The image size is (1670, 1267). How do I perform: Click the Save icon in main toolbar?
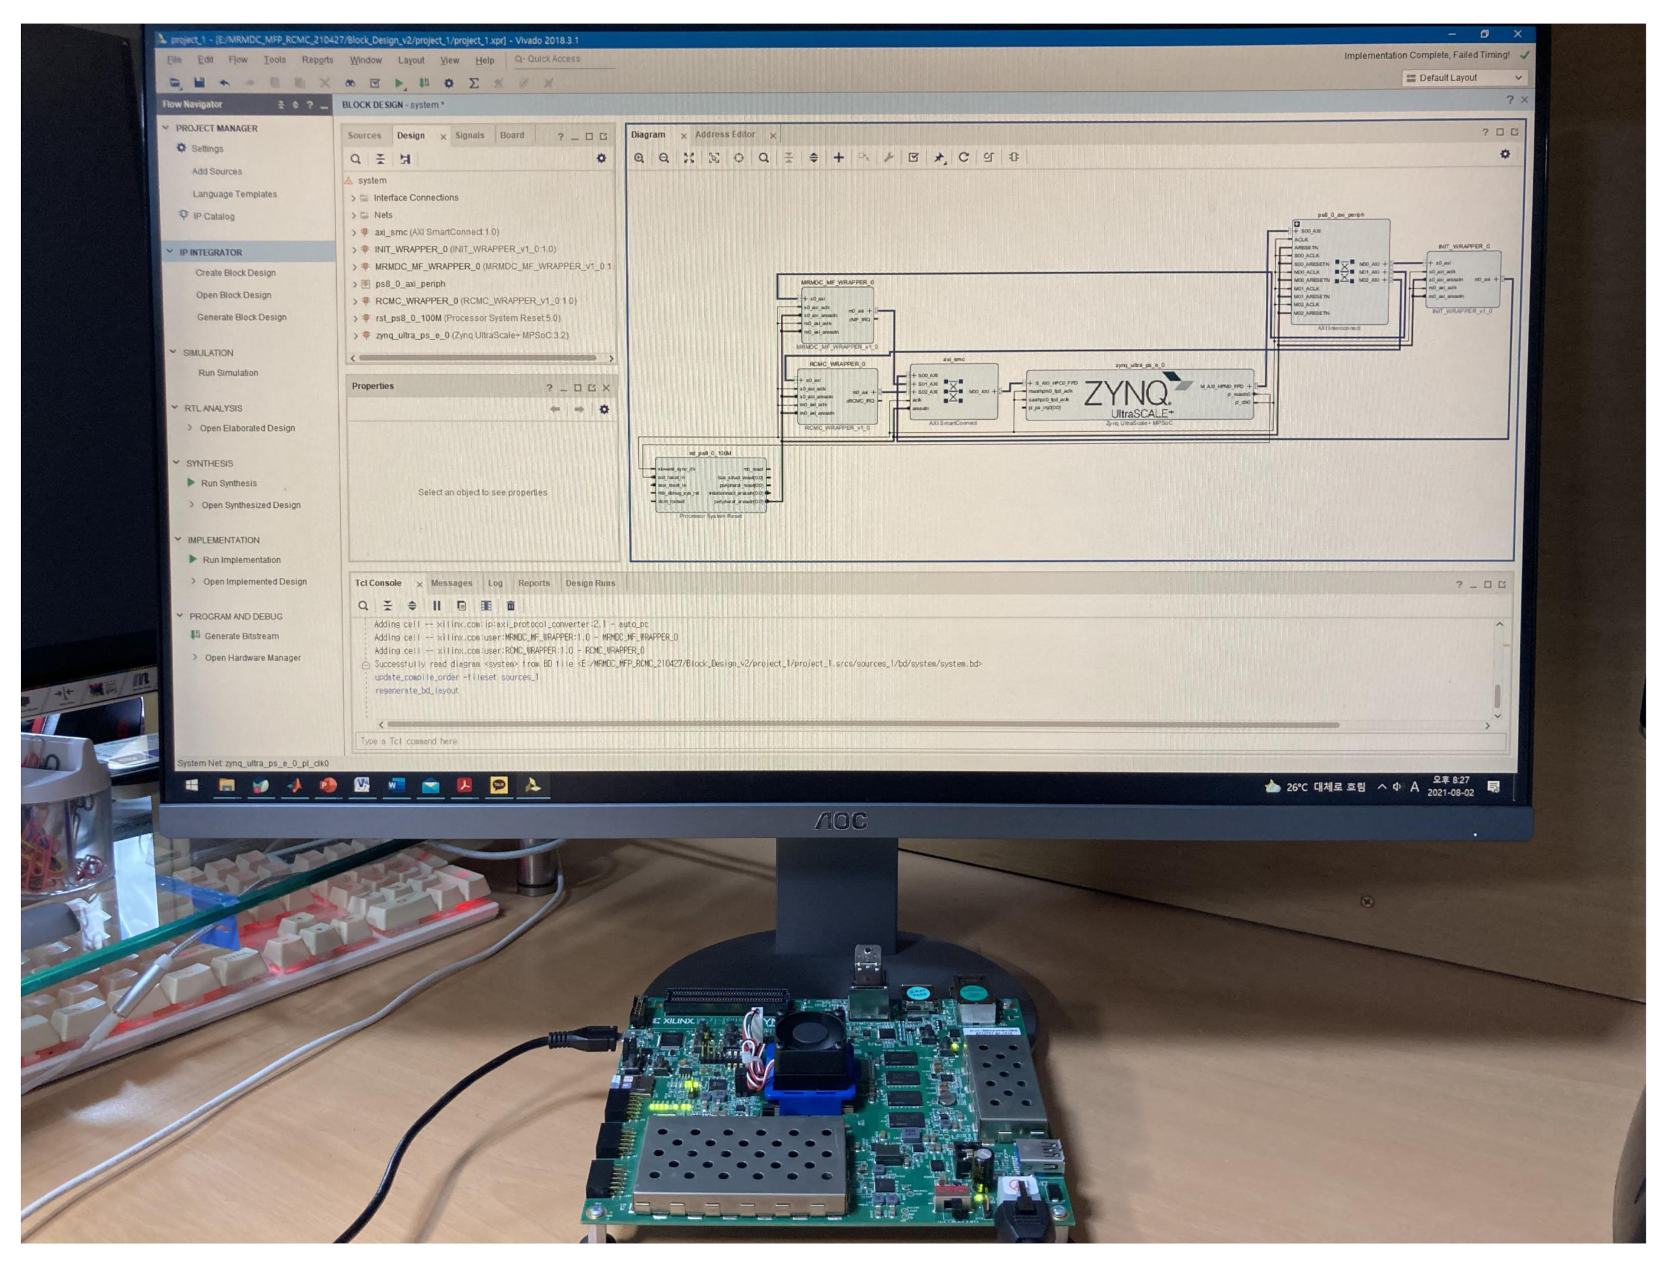click(x=199, y=82)
